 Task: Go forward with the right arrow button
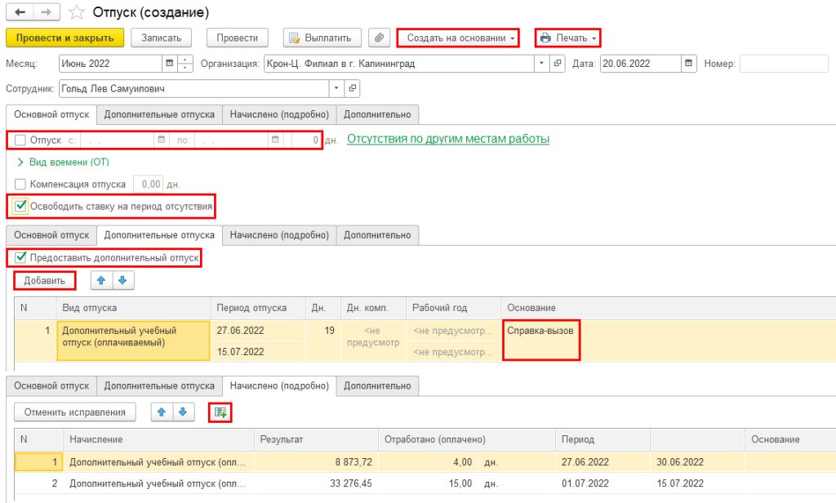[47, 11]
